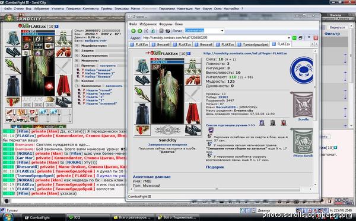Click the green staff in Z-окно profile
This screenshot has height=221, width=356.
coord(142,94)
